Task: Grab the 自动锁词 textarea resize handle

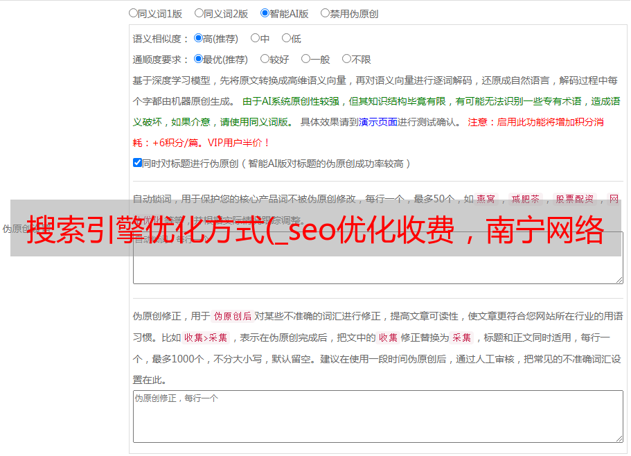Action: coord(619,280)
